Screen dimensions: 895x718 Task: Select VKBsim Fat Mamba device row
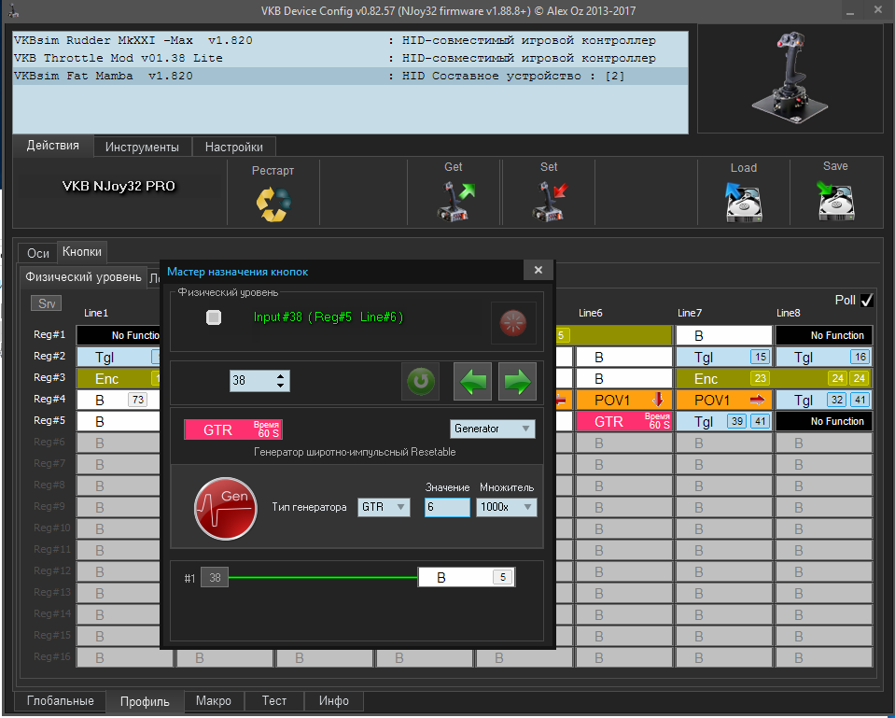(x=350, y=76)
